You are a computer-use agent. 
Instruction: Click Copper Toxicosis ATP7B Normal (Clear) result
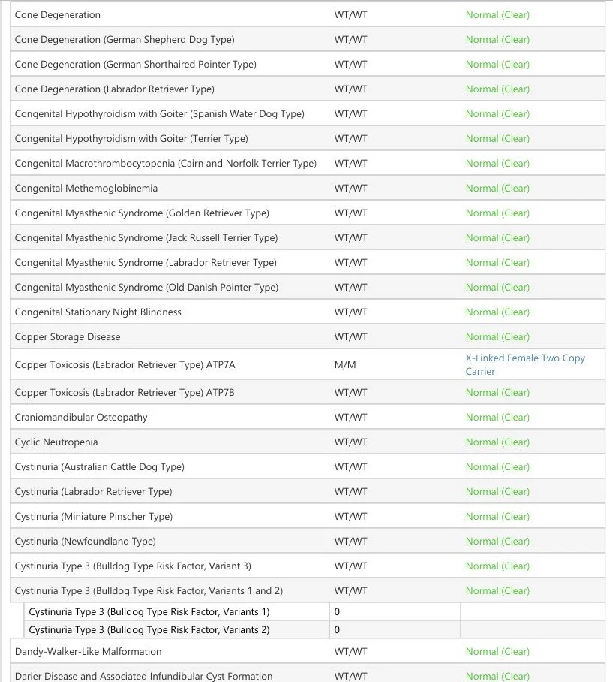[x=497, y=393]
